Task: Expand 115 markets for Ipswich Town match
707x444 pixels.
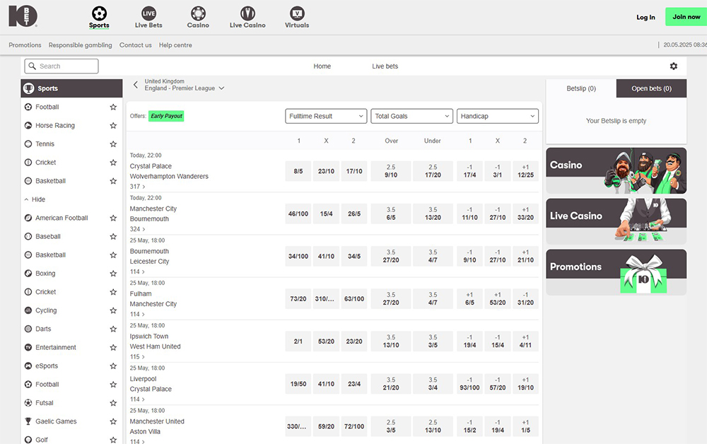Action: point(138,356)
